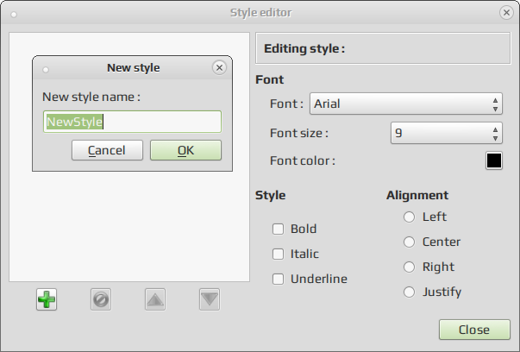Enable the Bold checkbox
This screenshot has width=520, height=352.
click(278, 229)
